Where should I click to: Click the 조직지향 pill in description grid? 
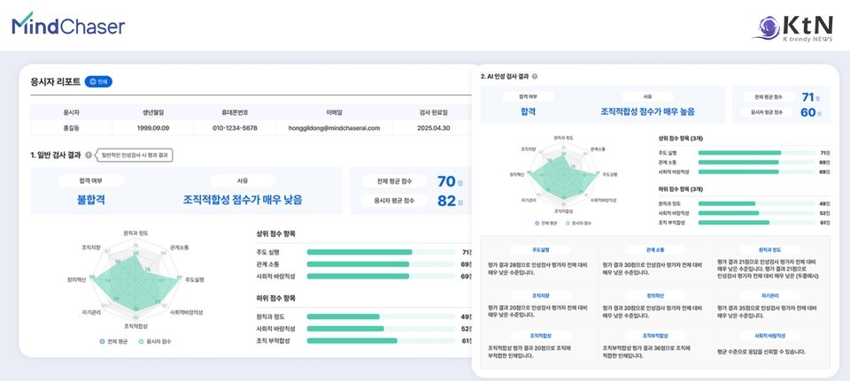point(540,295)
